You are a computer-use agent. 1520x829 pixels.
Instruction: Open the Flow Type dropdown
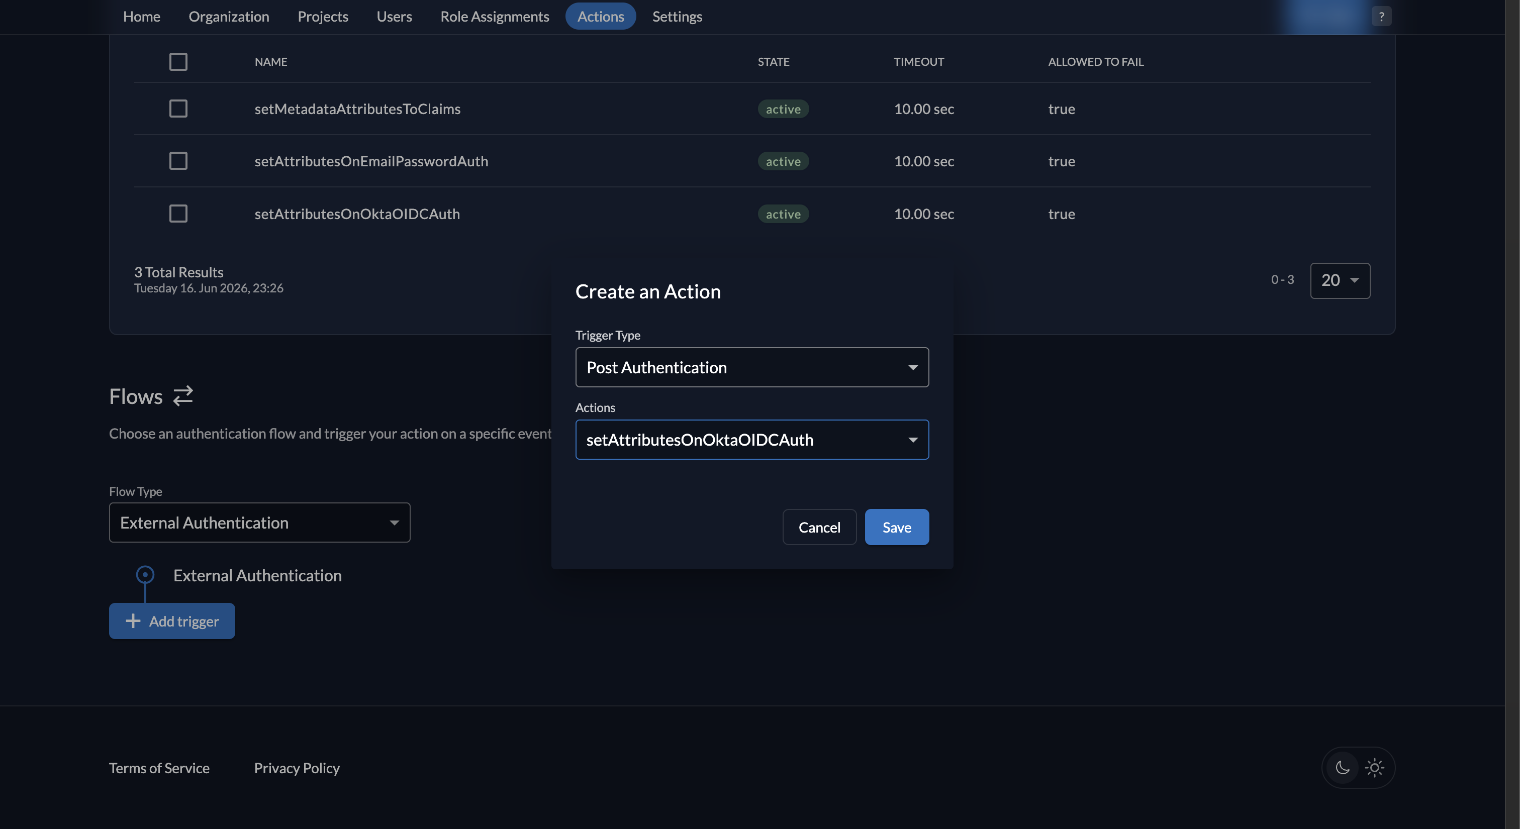pos(260,523)
